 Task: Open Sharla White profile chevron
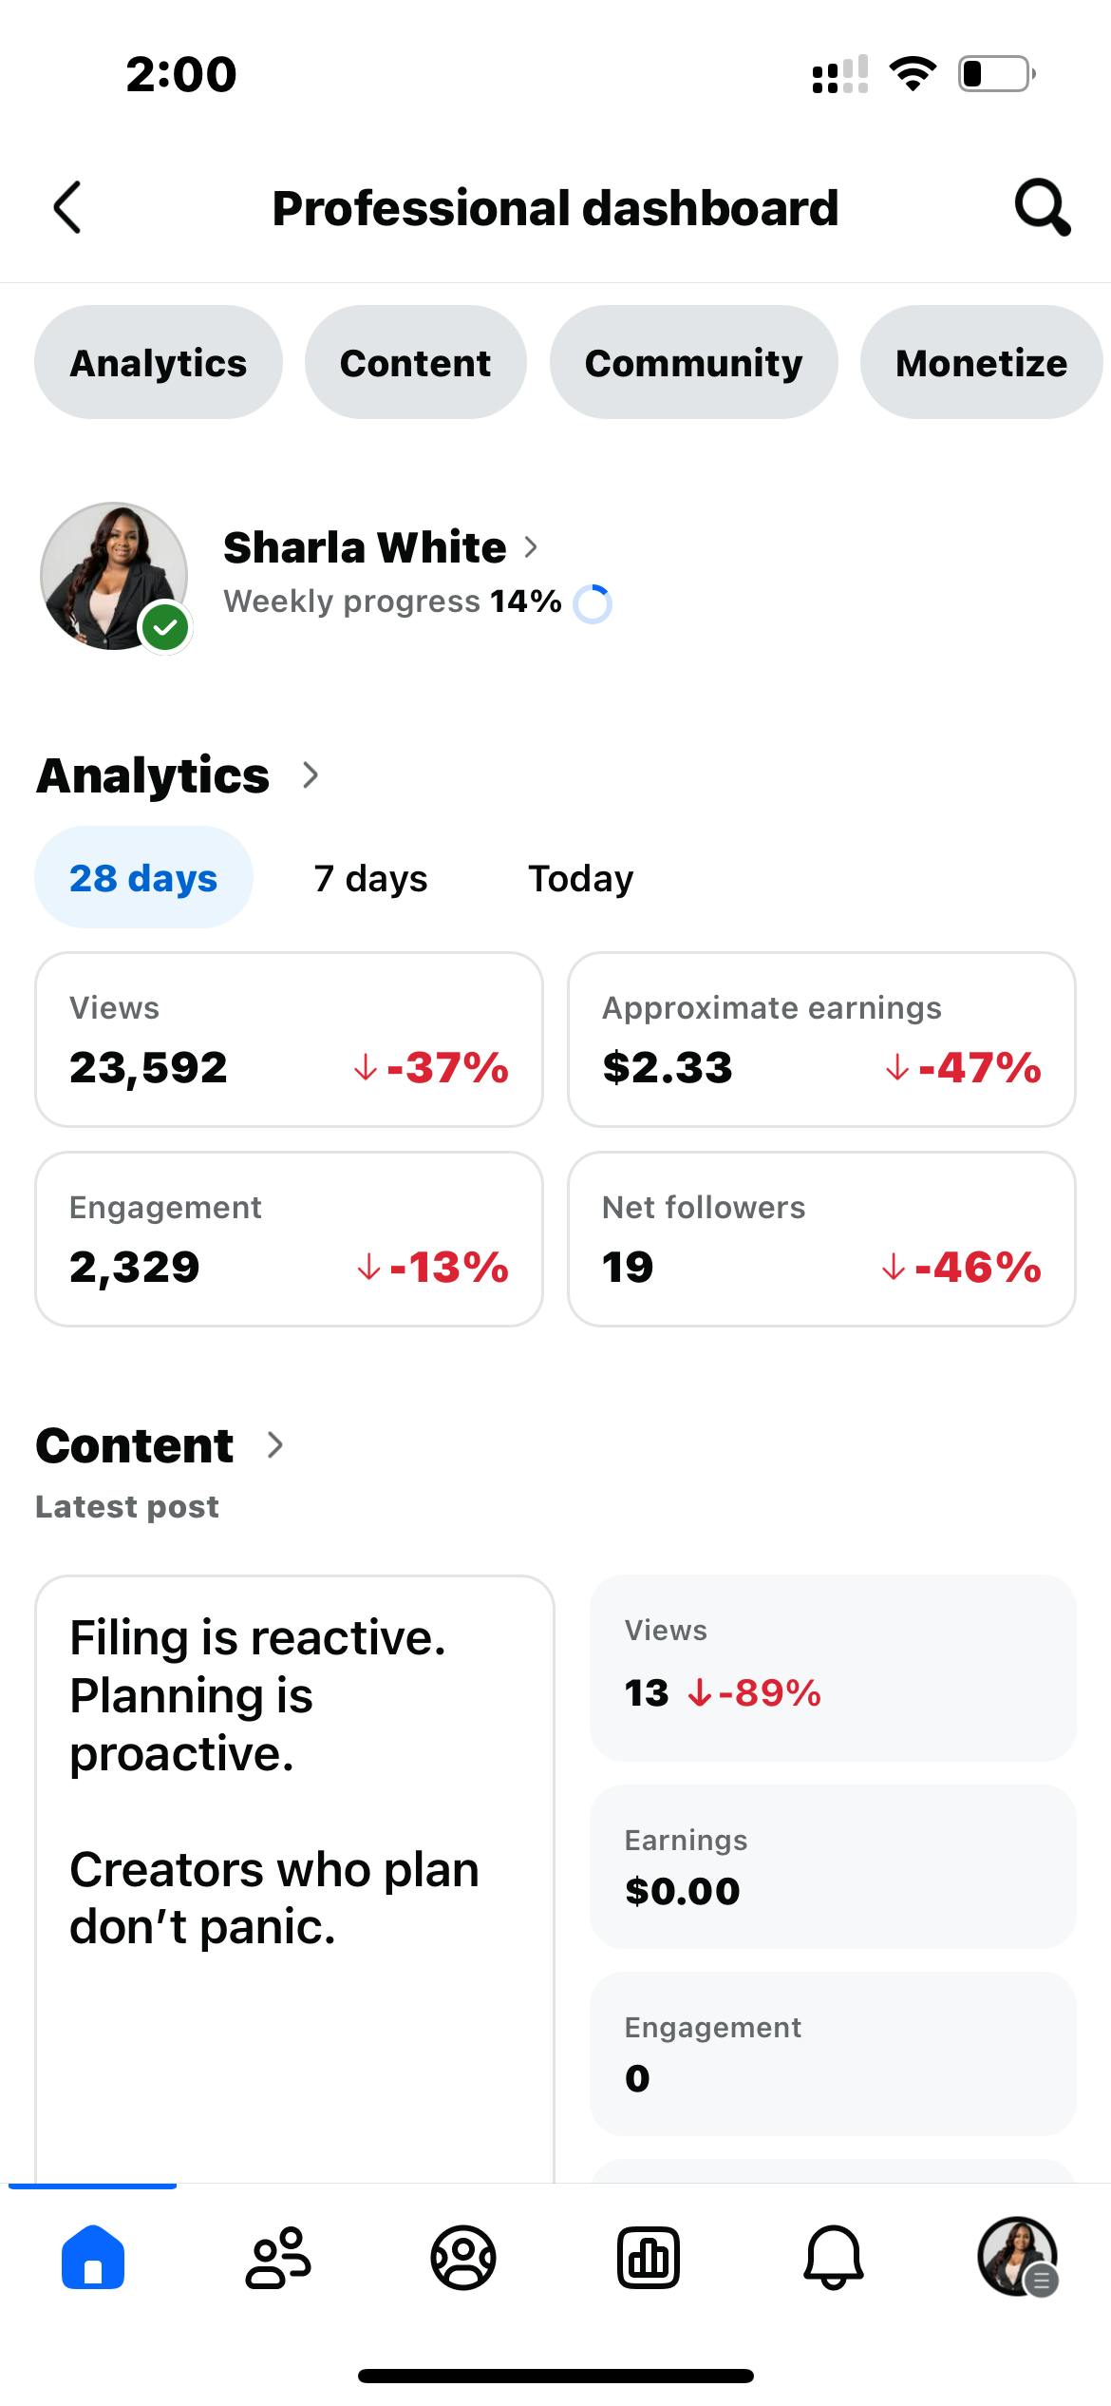click(531, 547)
